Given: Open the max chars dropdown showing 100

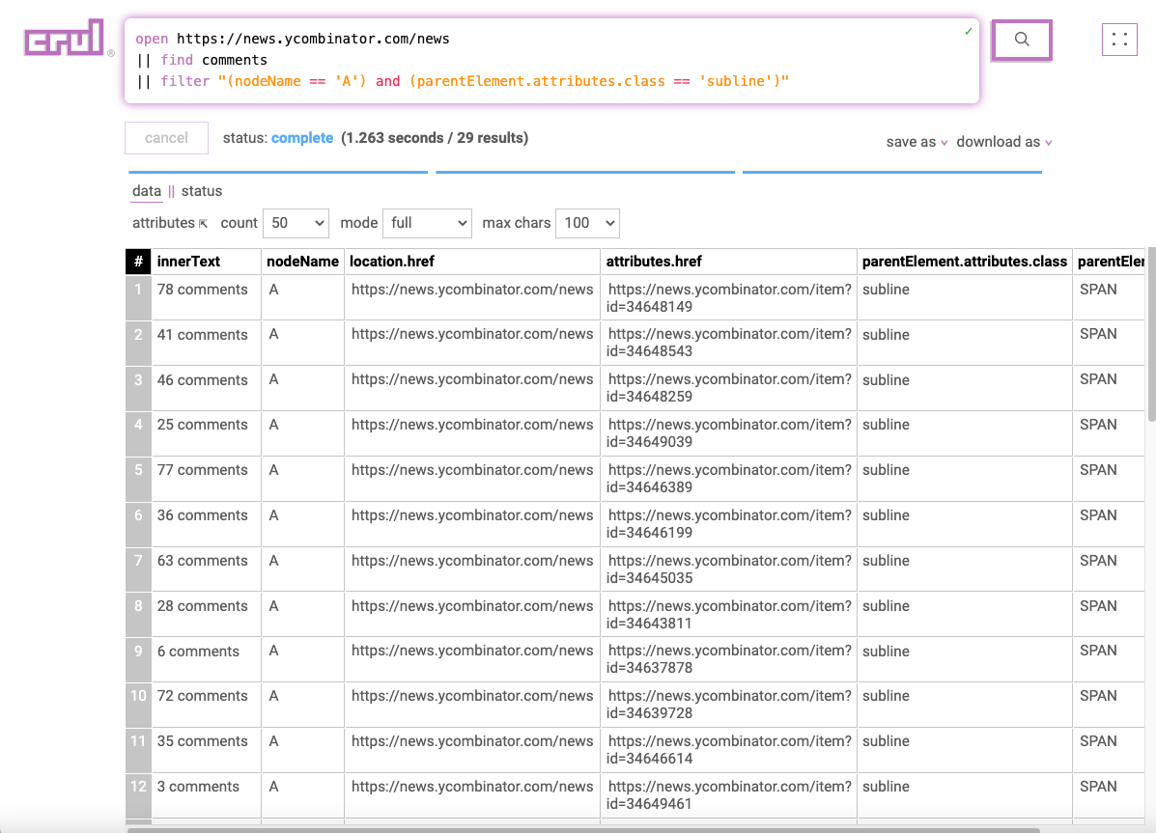Looking at the screenshot, I should click(587, 223).
